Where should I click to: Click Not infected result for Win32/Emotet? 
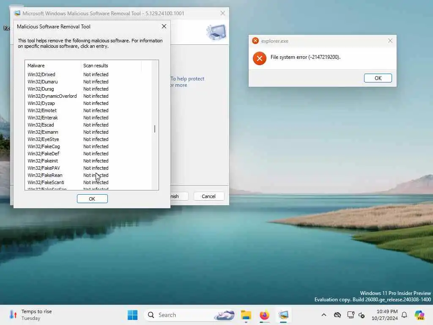click(x=96, y=110)
